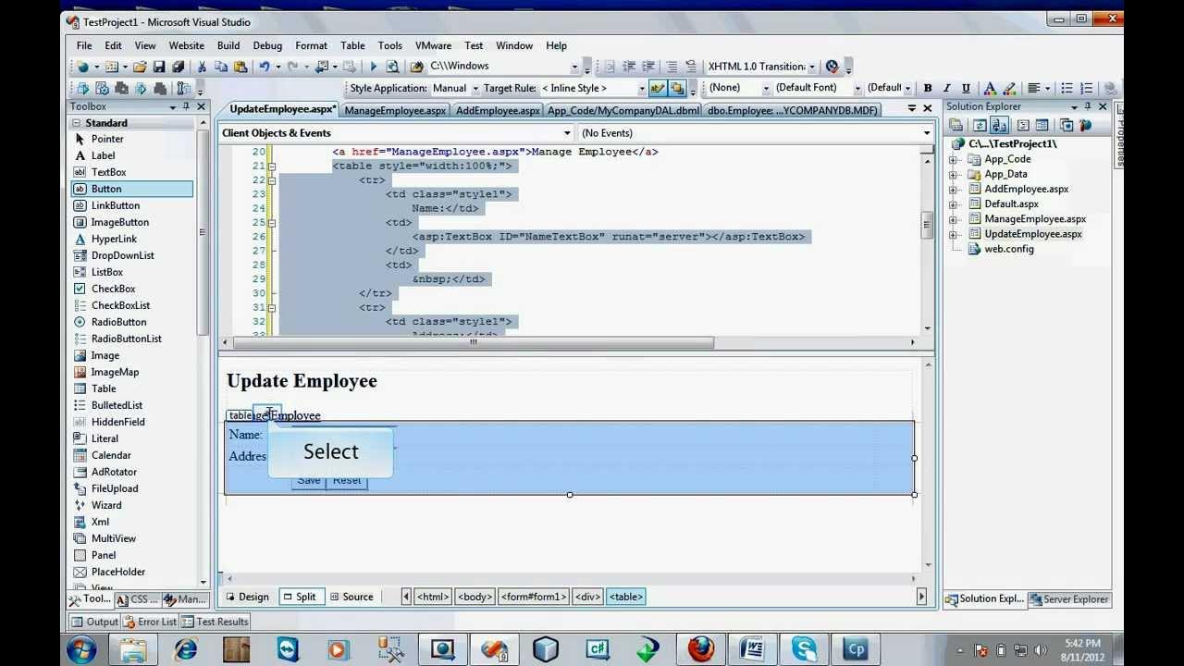Collapse code region at line 25
Viewport: 1184px width, 666px height.
pos(271,223)
